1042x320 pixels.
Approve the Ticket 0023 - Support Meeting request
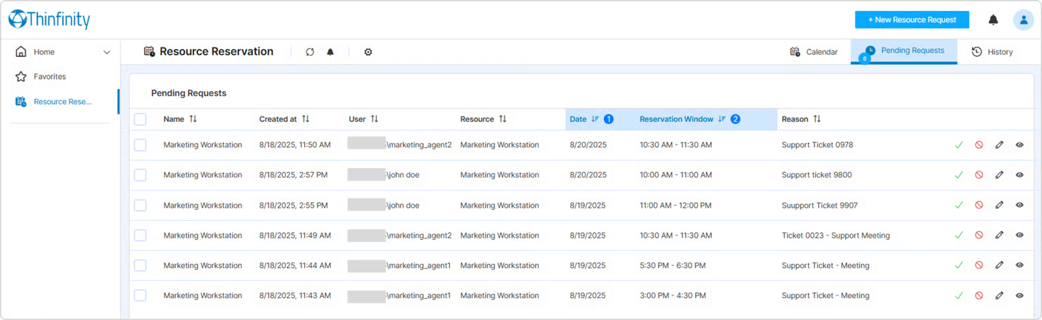coord(959,236)
